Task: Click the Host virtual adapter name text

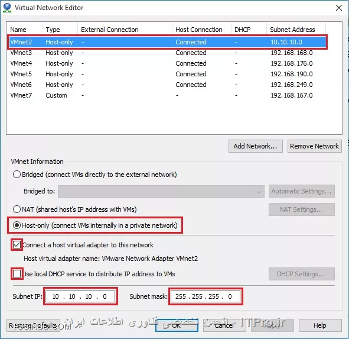Action: tap(110, 259)
